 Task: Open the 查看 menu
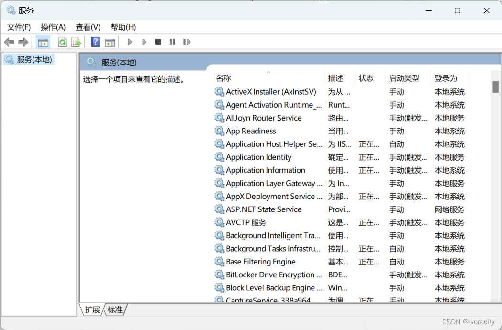[88, 27]
